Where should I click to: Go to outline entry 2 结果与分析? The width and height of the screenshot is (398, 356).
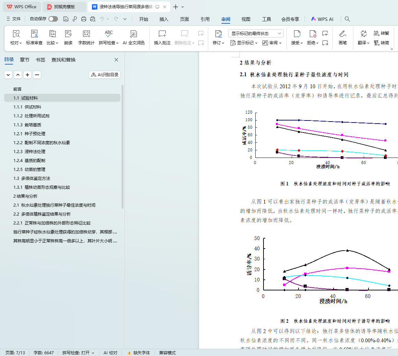[62, 196]
